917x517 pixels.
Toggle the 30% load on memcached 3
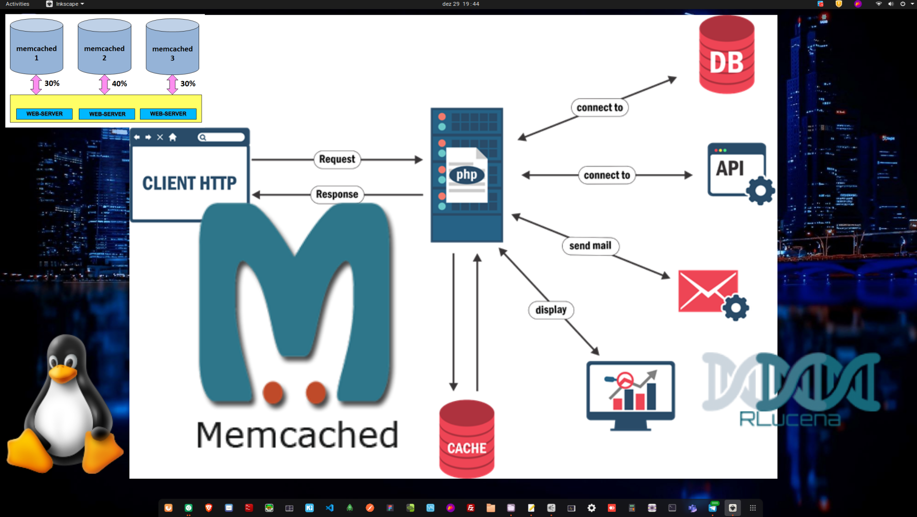coord(187,83)
